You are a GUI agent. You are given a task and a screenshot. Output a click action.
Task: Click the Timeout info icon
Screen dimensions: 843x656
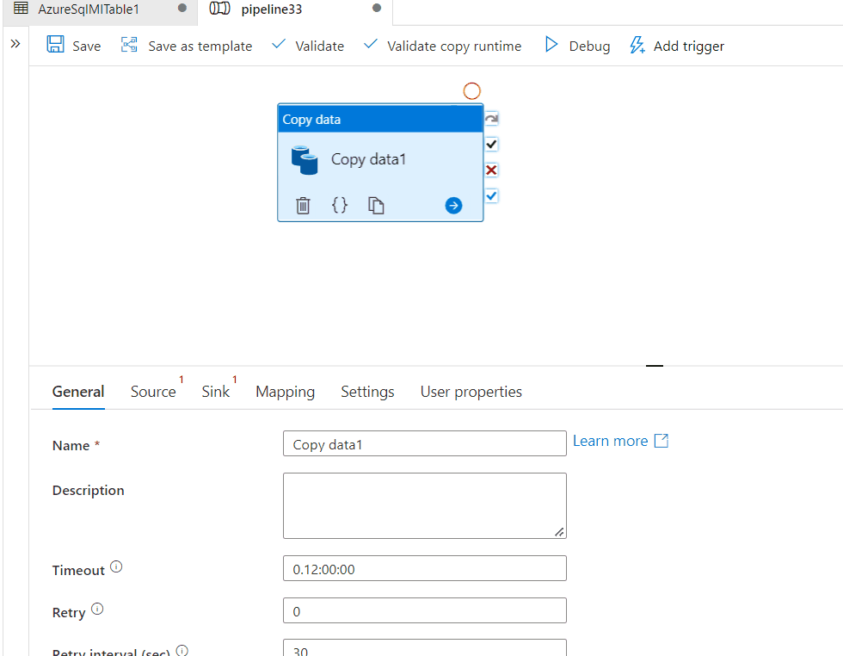114,566
